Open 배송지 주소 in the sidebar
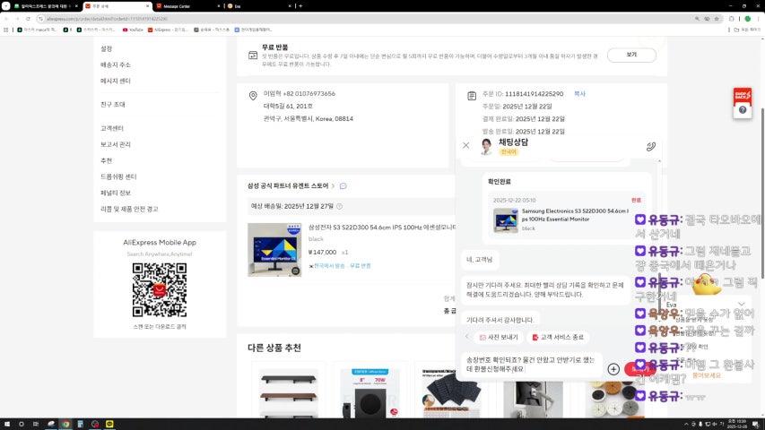This screenshot has width=765, height=430. click(116, 64)
